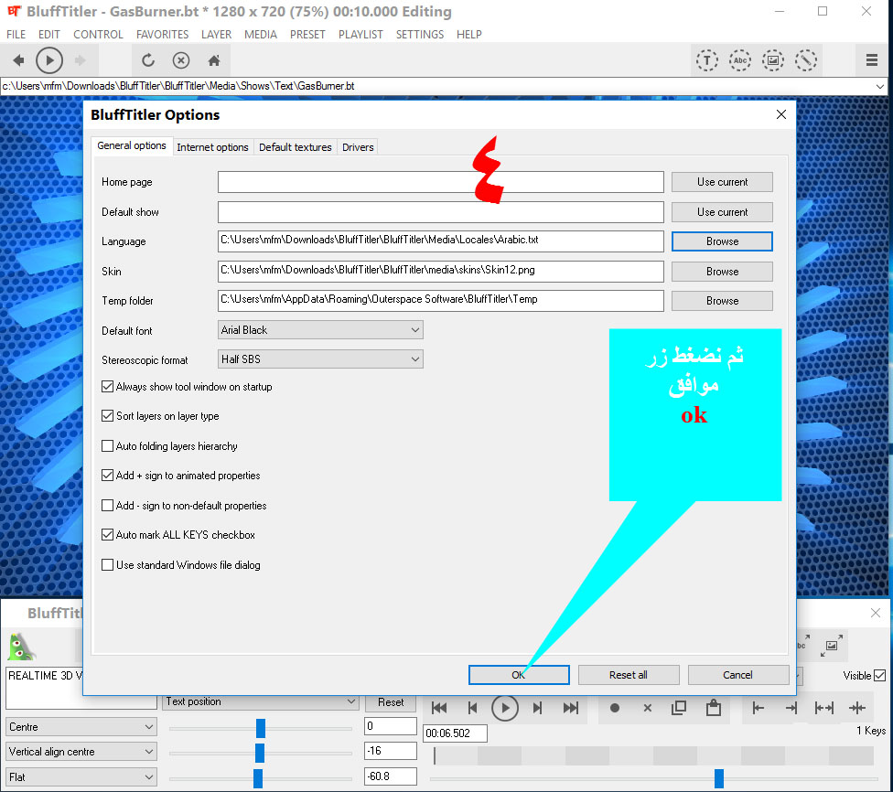The image size is (893, 792).
Task: Open the Vertical align centre dropdown
Action: pyautogui.click(x=81, y=752)
